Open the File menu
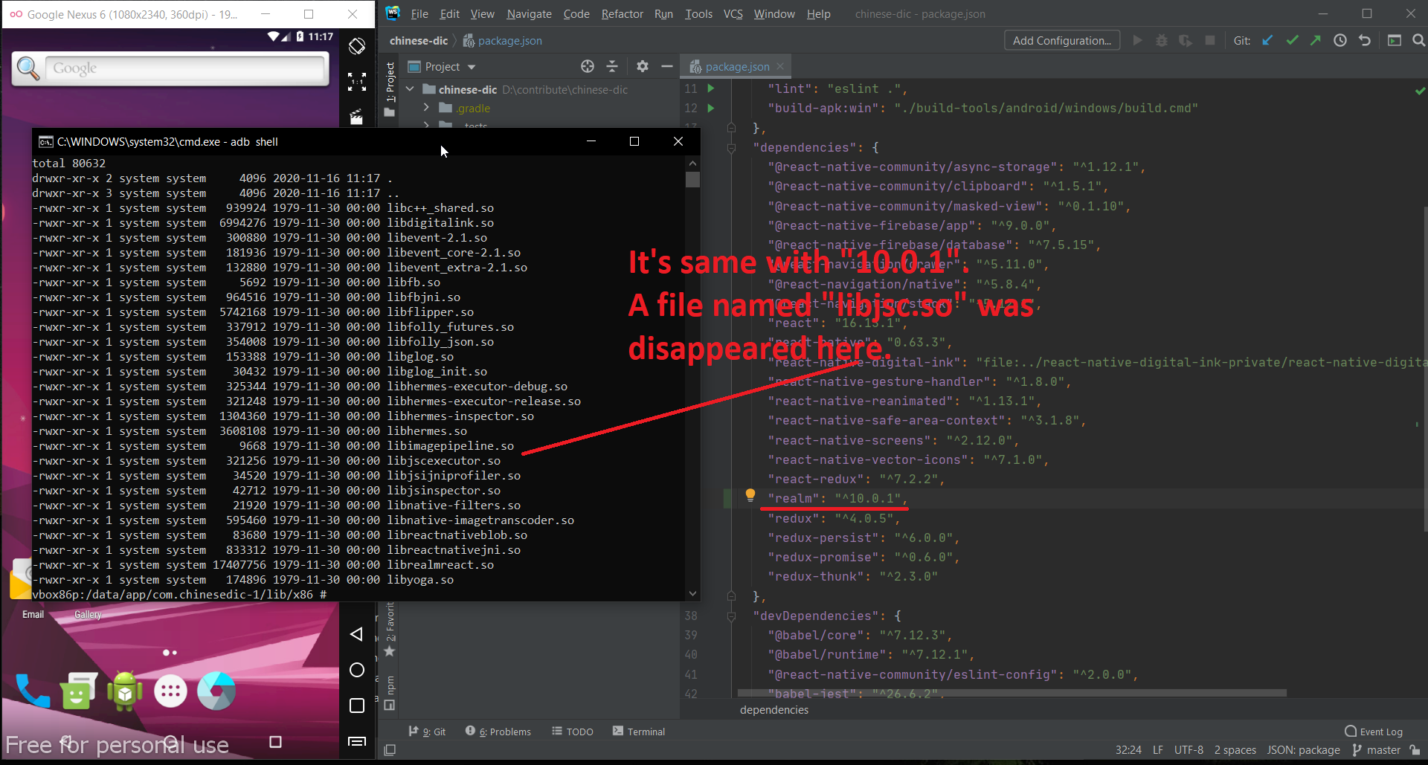The width and height of the screenshot is (1428, 765). tap(419, 14)
